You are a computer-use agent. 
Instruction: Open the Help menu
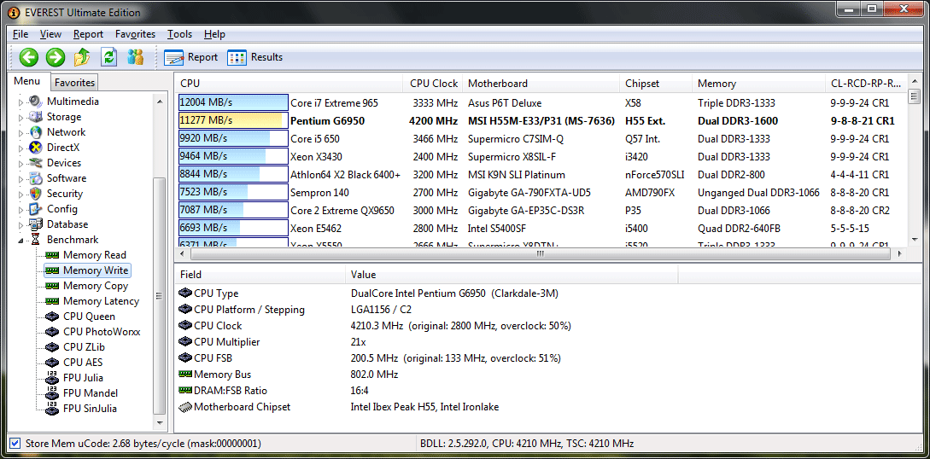point(214,34)
